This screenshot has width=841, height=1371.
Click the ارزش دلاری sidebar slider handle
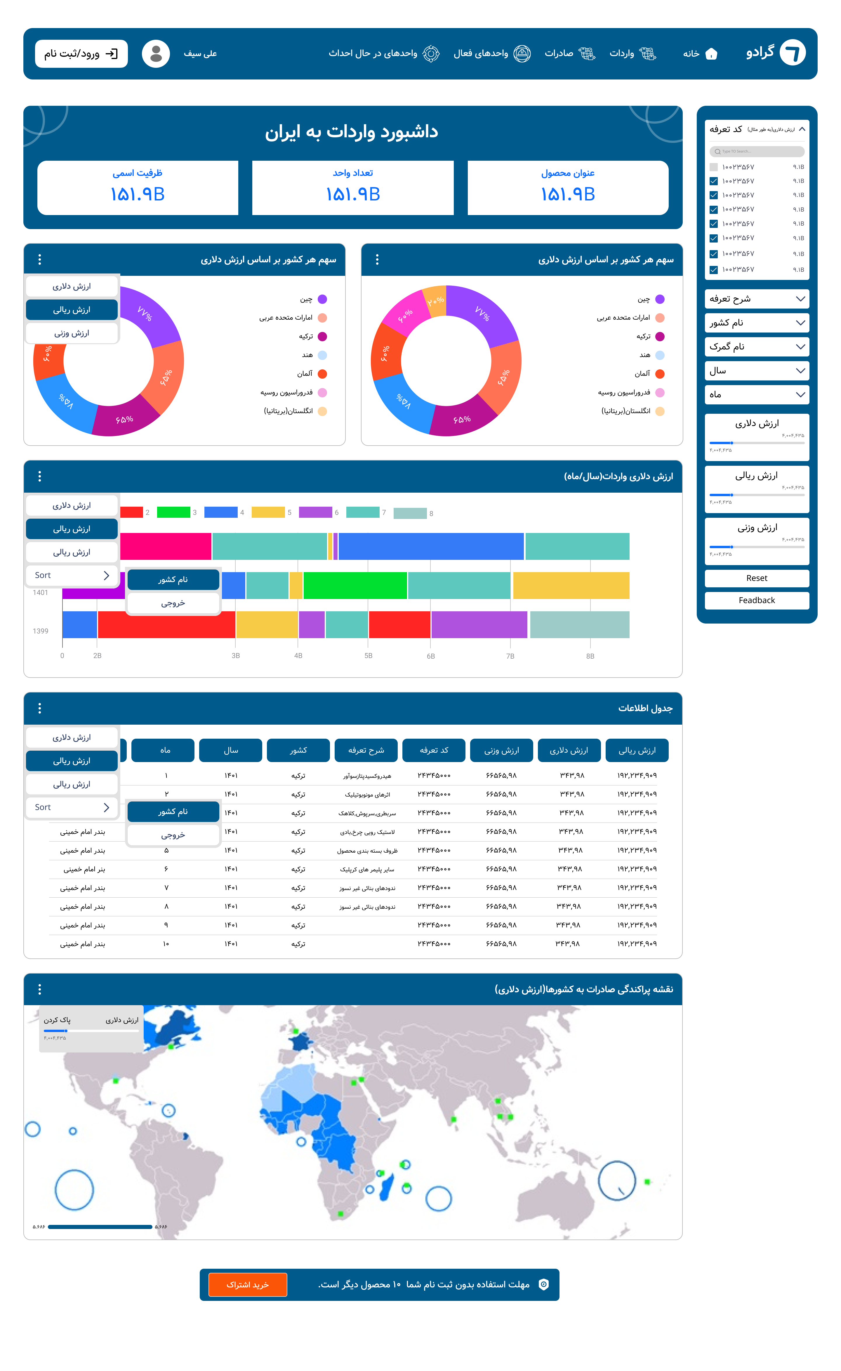(x=731, y=443)
